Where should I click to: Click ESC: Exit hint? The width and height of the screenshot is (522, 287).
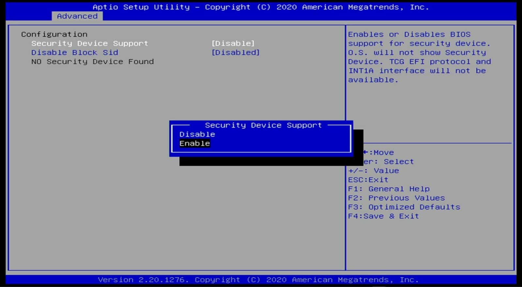(x=368, y=179)
